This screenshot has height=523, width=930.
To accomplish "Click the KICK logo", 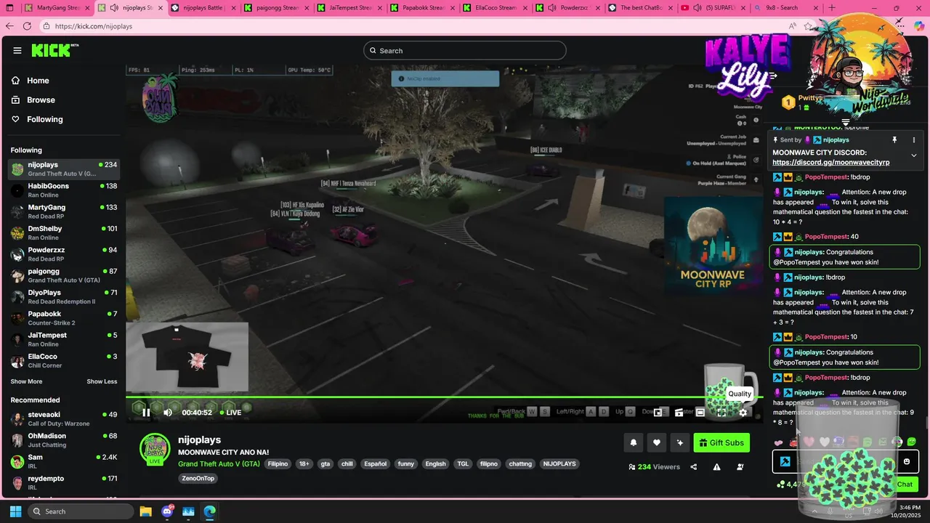I will pos(52,51).
